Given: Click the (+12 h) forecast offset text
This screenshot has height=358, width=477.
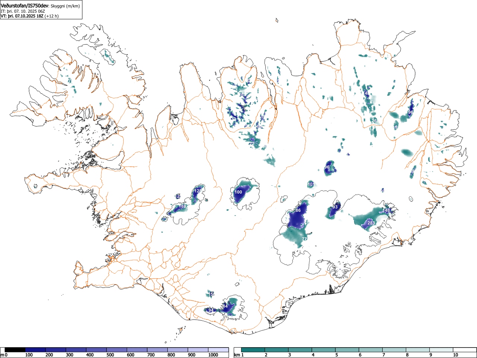Looking at the screenshot, I should point(51,16).
